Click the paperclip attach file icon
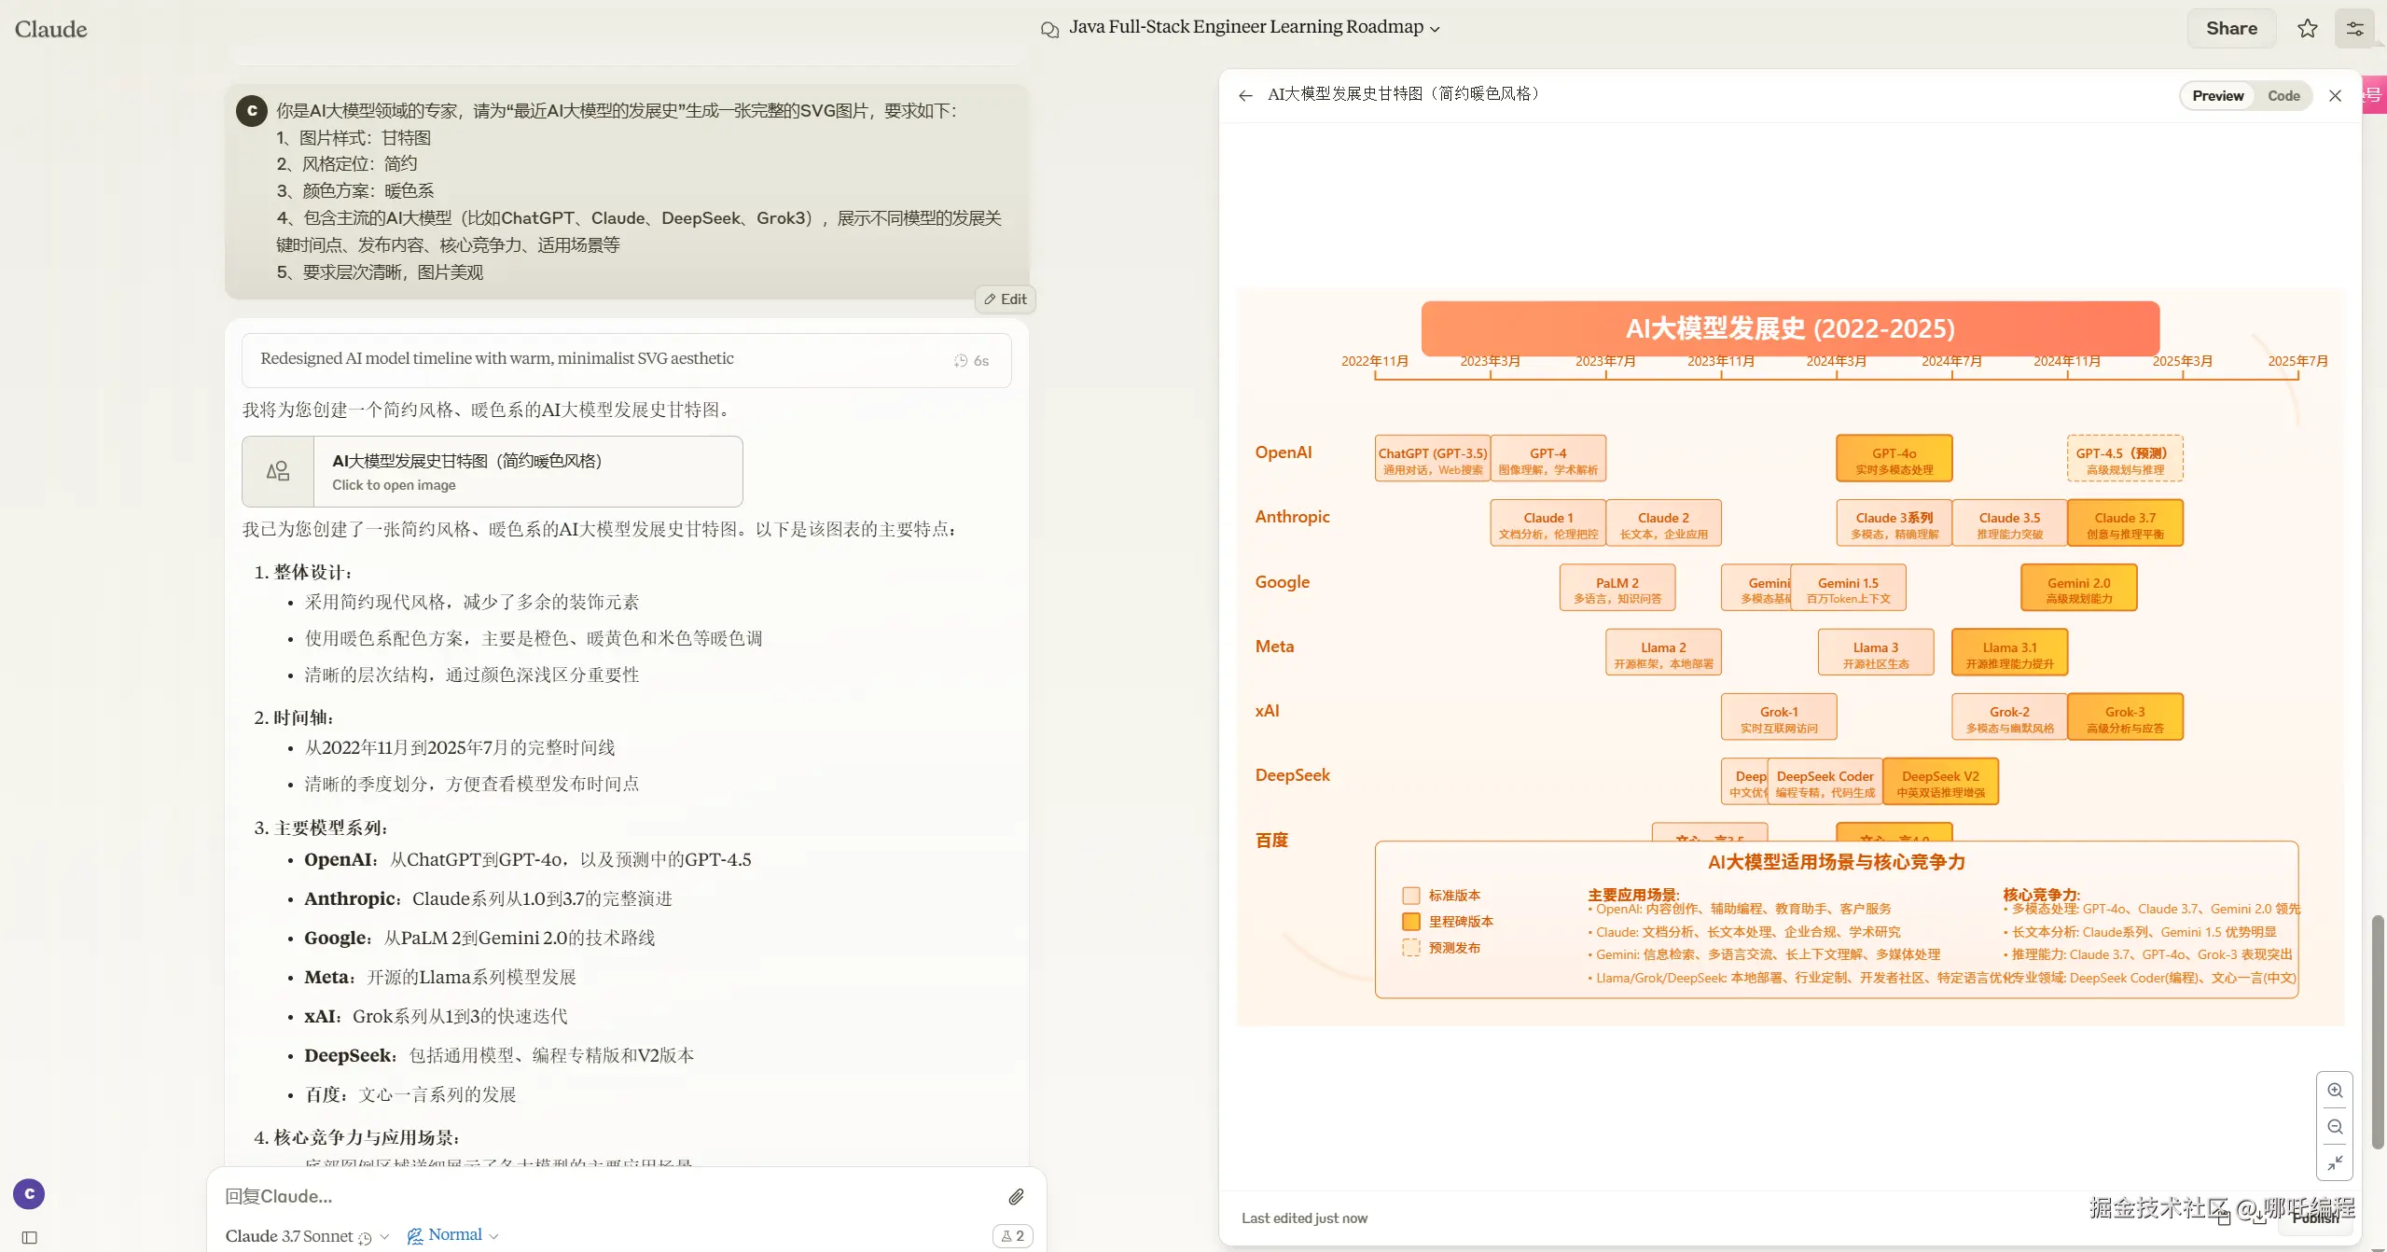 (x=1016, y=1196)
